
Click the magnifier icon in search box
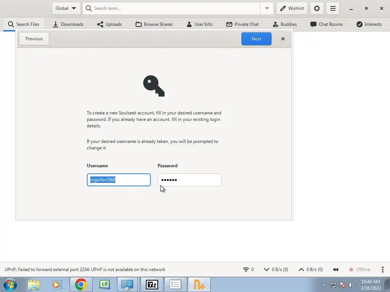pyautogui.click(x=88, y=8)
